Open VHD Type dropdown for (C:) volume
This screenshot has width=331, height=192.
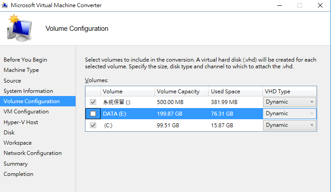pyautogui.click(x=289, y=125)
